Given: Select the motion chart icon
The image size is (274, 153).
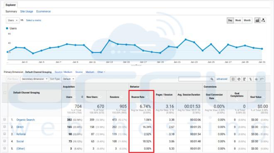Looking at the screenshot, I should pos(263,20).
